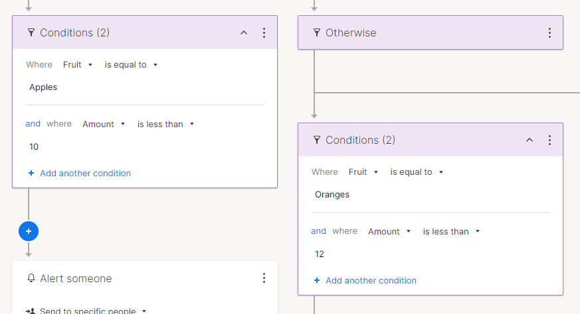Image resolution: width=580 pixels, height=314 pixels.
Task: Click the filter icon in the Apples conditions header
Action: click(31, 33)
